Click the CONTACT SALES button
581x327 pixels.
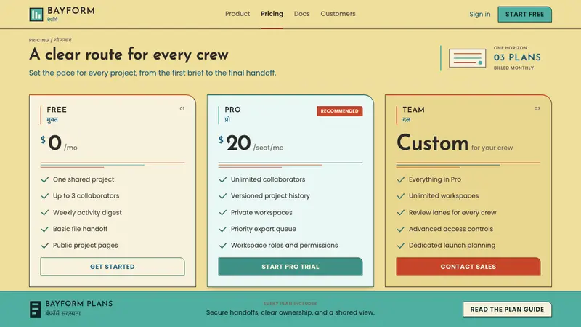pos(468,267)
